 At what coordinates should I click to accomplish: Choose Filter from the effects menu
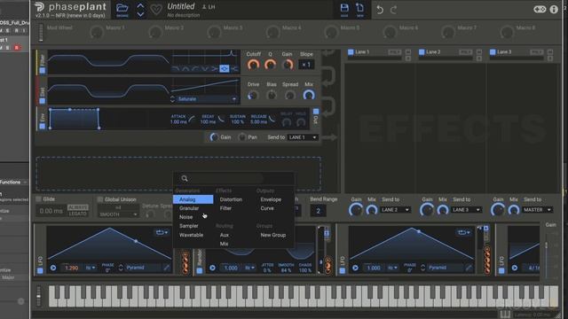225,208
